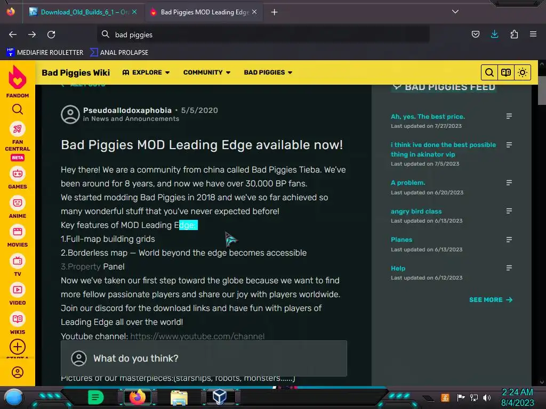Click the Firefox taskbar icon
The image size is (546, 409).
(x=137, y=397)
